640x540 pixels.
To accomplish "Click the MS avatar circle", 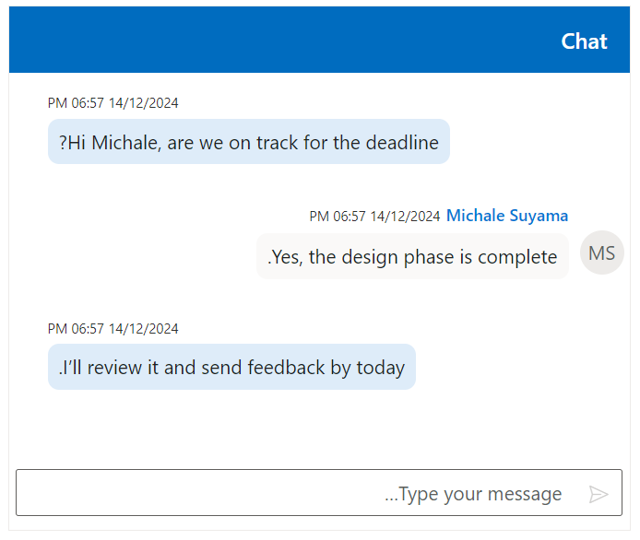I will (x=601, y=253).
